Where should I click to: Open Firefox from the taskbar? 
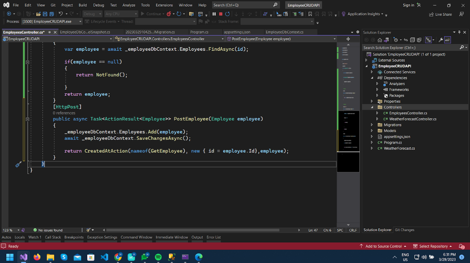click(x=37, y=257)
